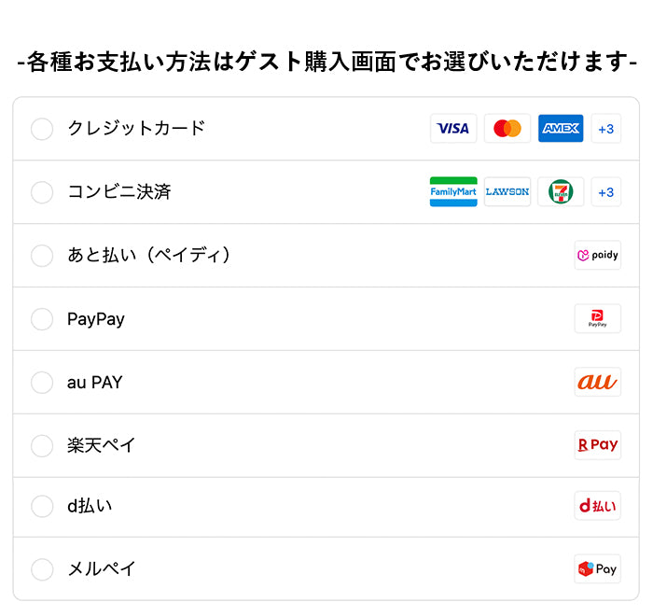Expand +3 more convenience store options

(x=606, y=192)
